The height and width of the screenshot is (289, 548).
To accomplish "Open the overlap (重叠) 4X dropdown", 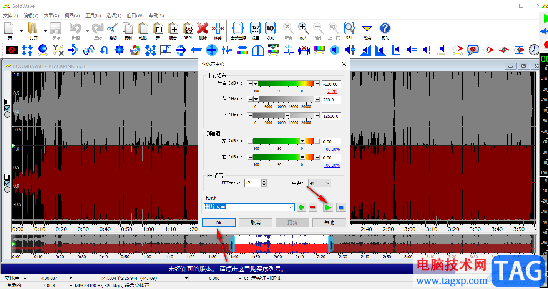I will tap(319, 183).
